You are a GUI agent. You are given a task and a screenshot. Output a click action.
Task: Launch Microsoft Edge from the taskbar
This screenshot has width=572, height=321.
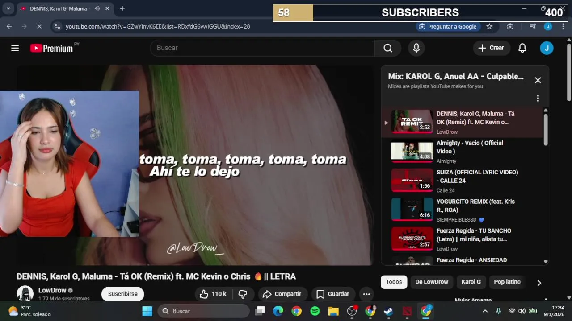click(x=278, y=311)
